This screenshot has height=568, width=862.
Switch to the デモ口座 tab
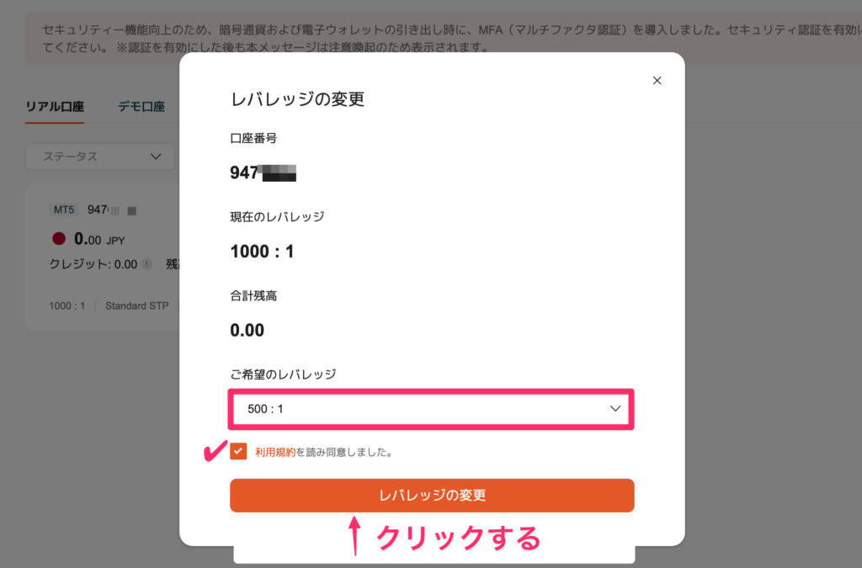pos(141,107)
